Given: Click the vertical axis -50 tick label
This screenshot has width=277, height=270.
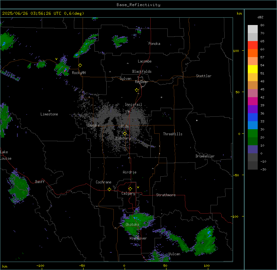Looking at the screenshot, I should (x=236, y=175).
